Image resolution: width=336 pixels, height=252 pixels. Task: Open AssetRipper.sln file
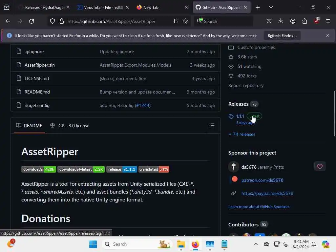tap(40, 65)
